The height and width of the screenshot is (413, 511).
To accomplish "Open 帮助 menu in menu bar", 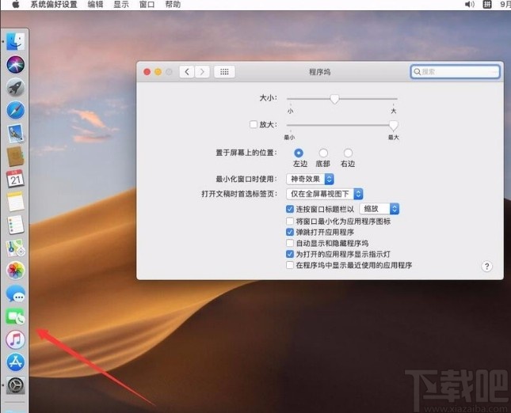I will (173, 5).
